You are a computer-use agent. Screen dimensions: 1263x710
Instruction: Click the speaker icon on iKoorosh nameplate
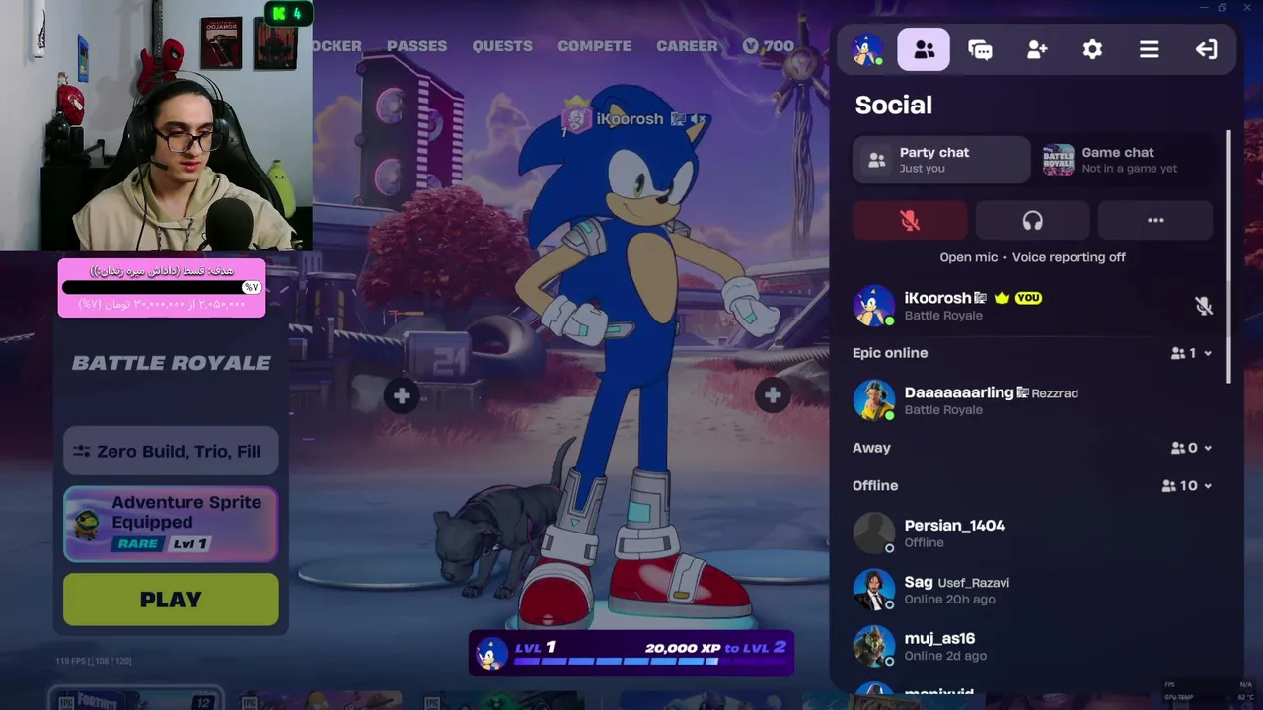698,119
